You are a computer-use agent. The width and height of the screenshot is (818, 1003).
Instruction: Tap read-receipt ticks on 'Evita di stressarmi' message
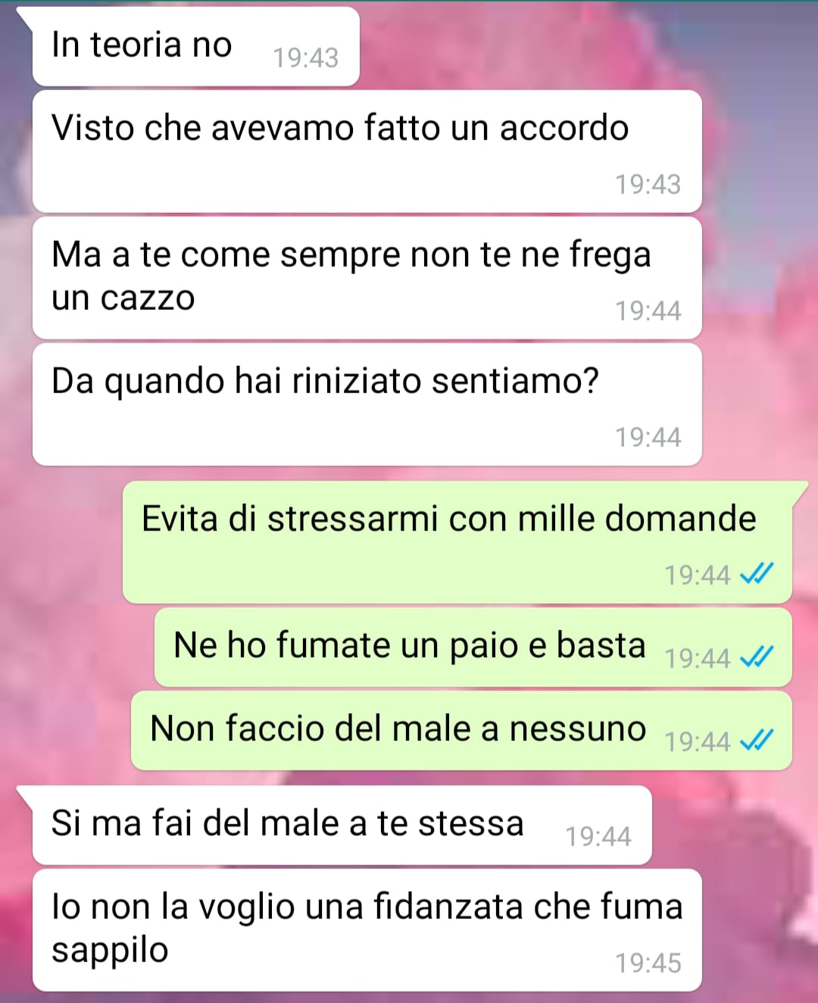757,573
